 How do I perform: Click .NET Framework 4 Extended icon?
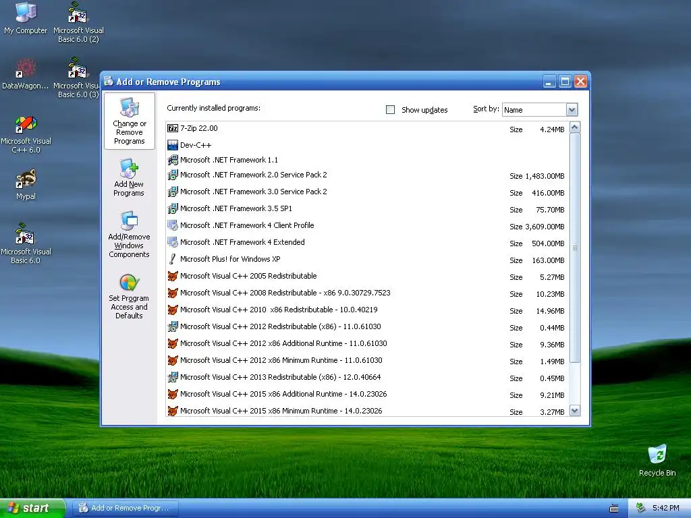tap(173, 242)
